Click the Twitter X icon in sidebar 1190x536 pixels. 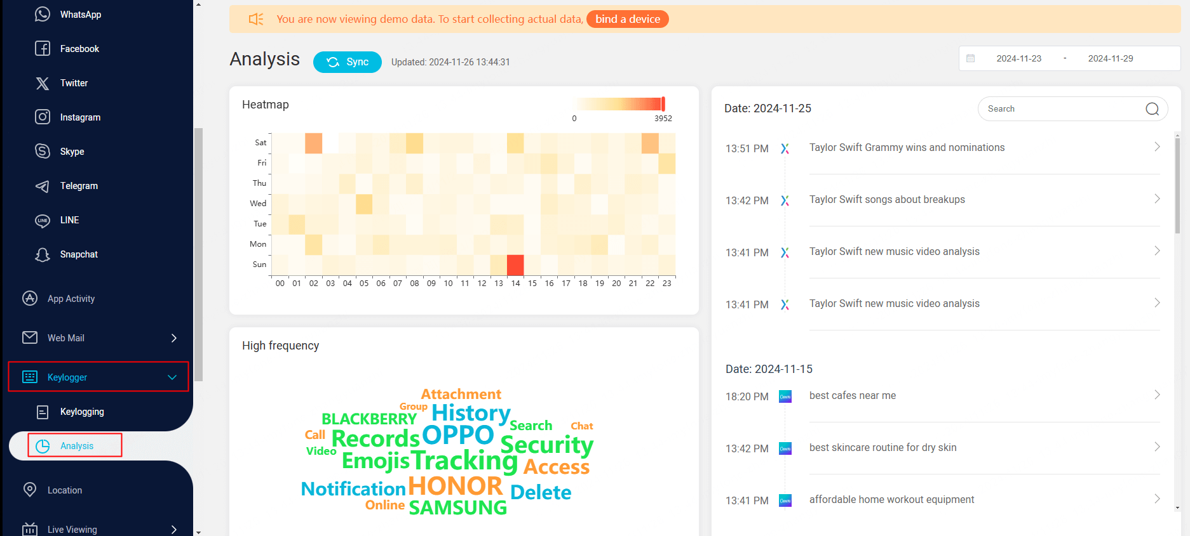(43, 83)
